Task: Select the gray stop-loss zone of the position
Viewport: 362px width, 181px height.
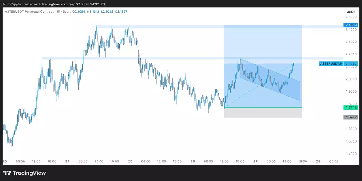Action: pos(262,112)
